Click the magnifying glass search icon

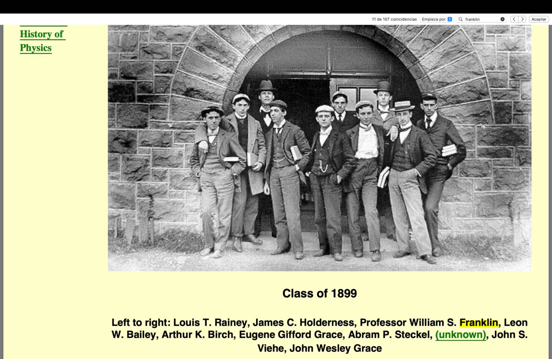coord(460,19)
